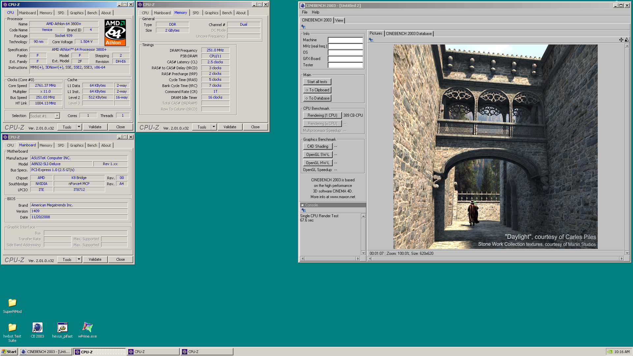Click the move/pan icon above the picture
Viewport: 633px width, 356px height.
pyautogui.click(x=621, y=40)
